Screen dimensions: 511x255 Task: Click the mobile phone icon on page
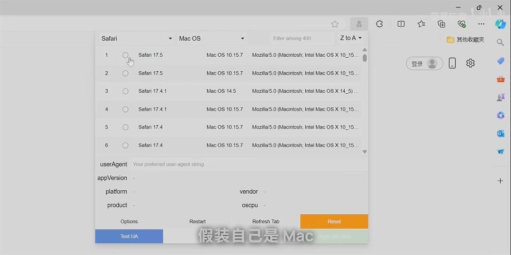point(452,63)
